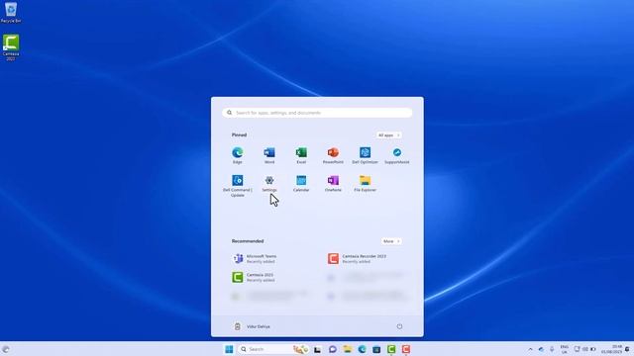Select the Recycle Bin desktop icon
This screenshot has height=356, width=634.
[11, 13]
